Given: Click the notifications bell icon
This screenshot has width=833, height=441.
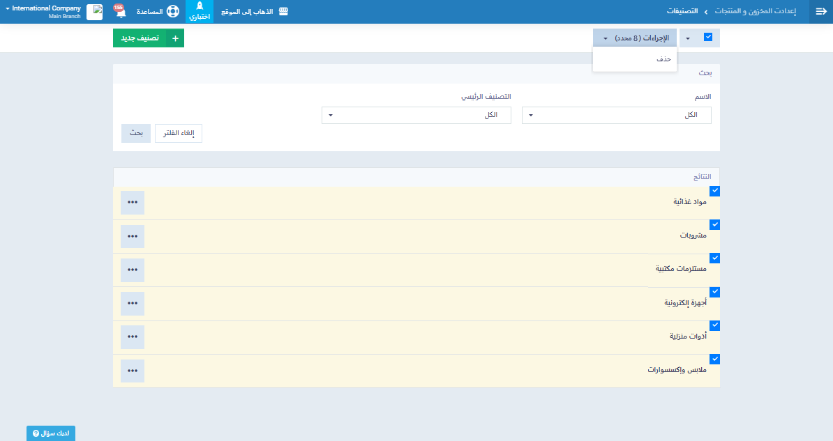Looking at the screenshot, I should pyautogui.click(x=118, y=11).
